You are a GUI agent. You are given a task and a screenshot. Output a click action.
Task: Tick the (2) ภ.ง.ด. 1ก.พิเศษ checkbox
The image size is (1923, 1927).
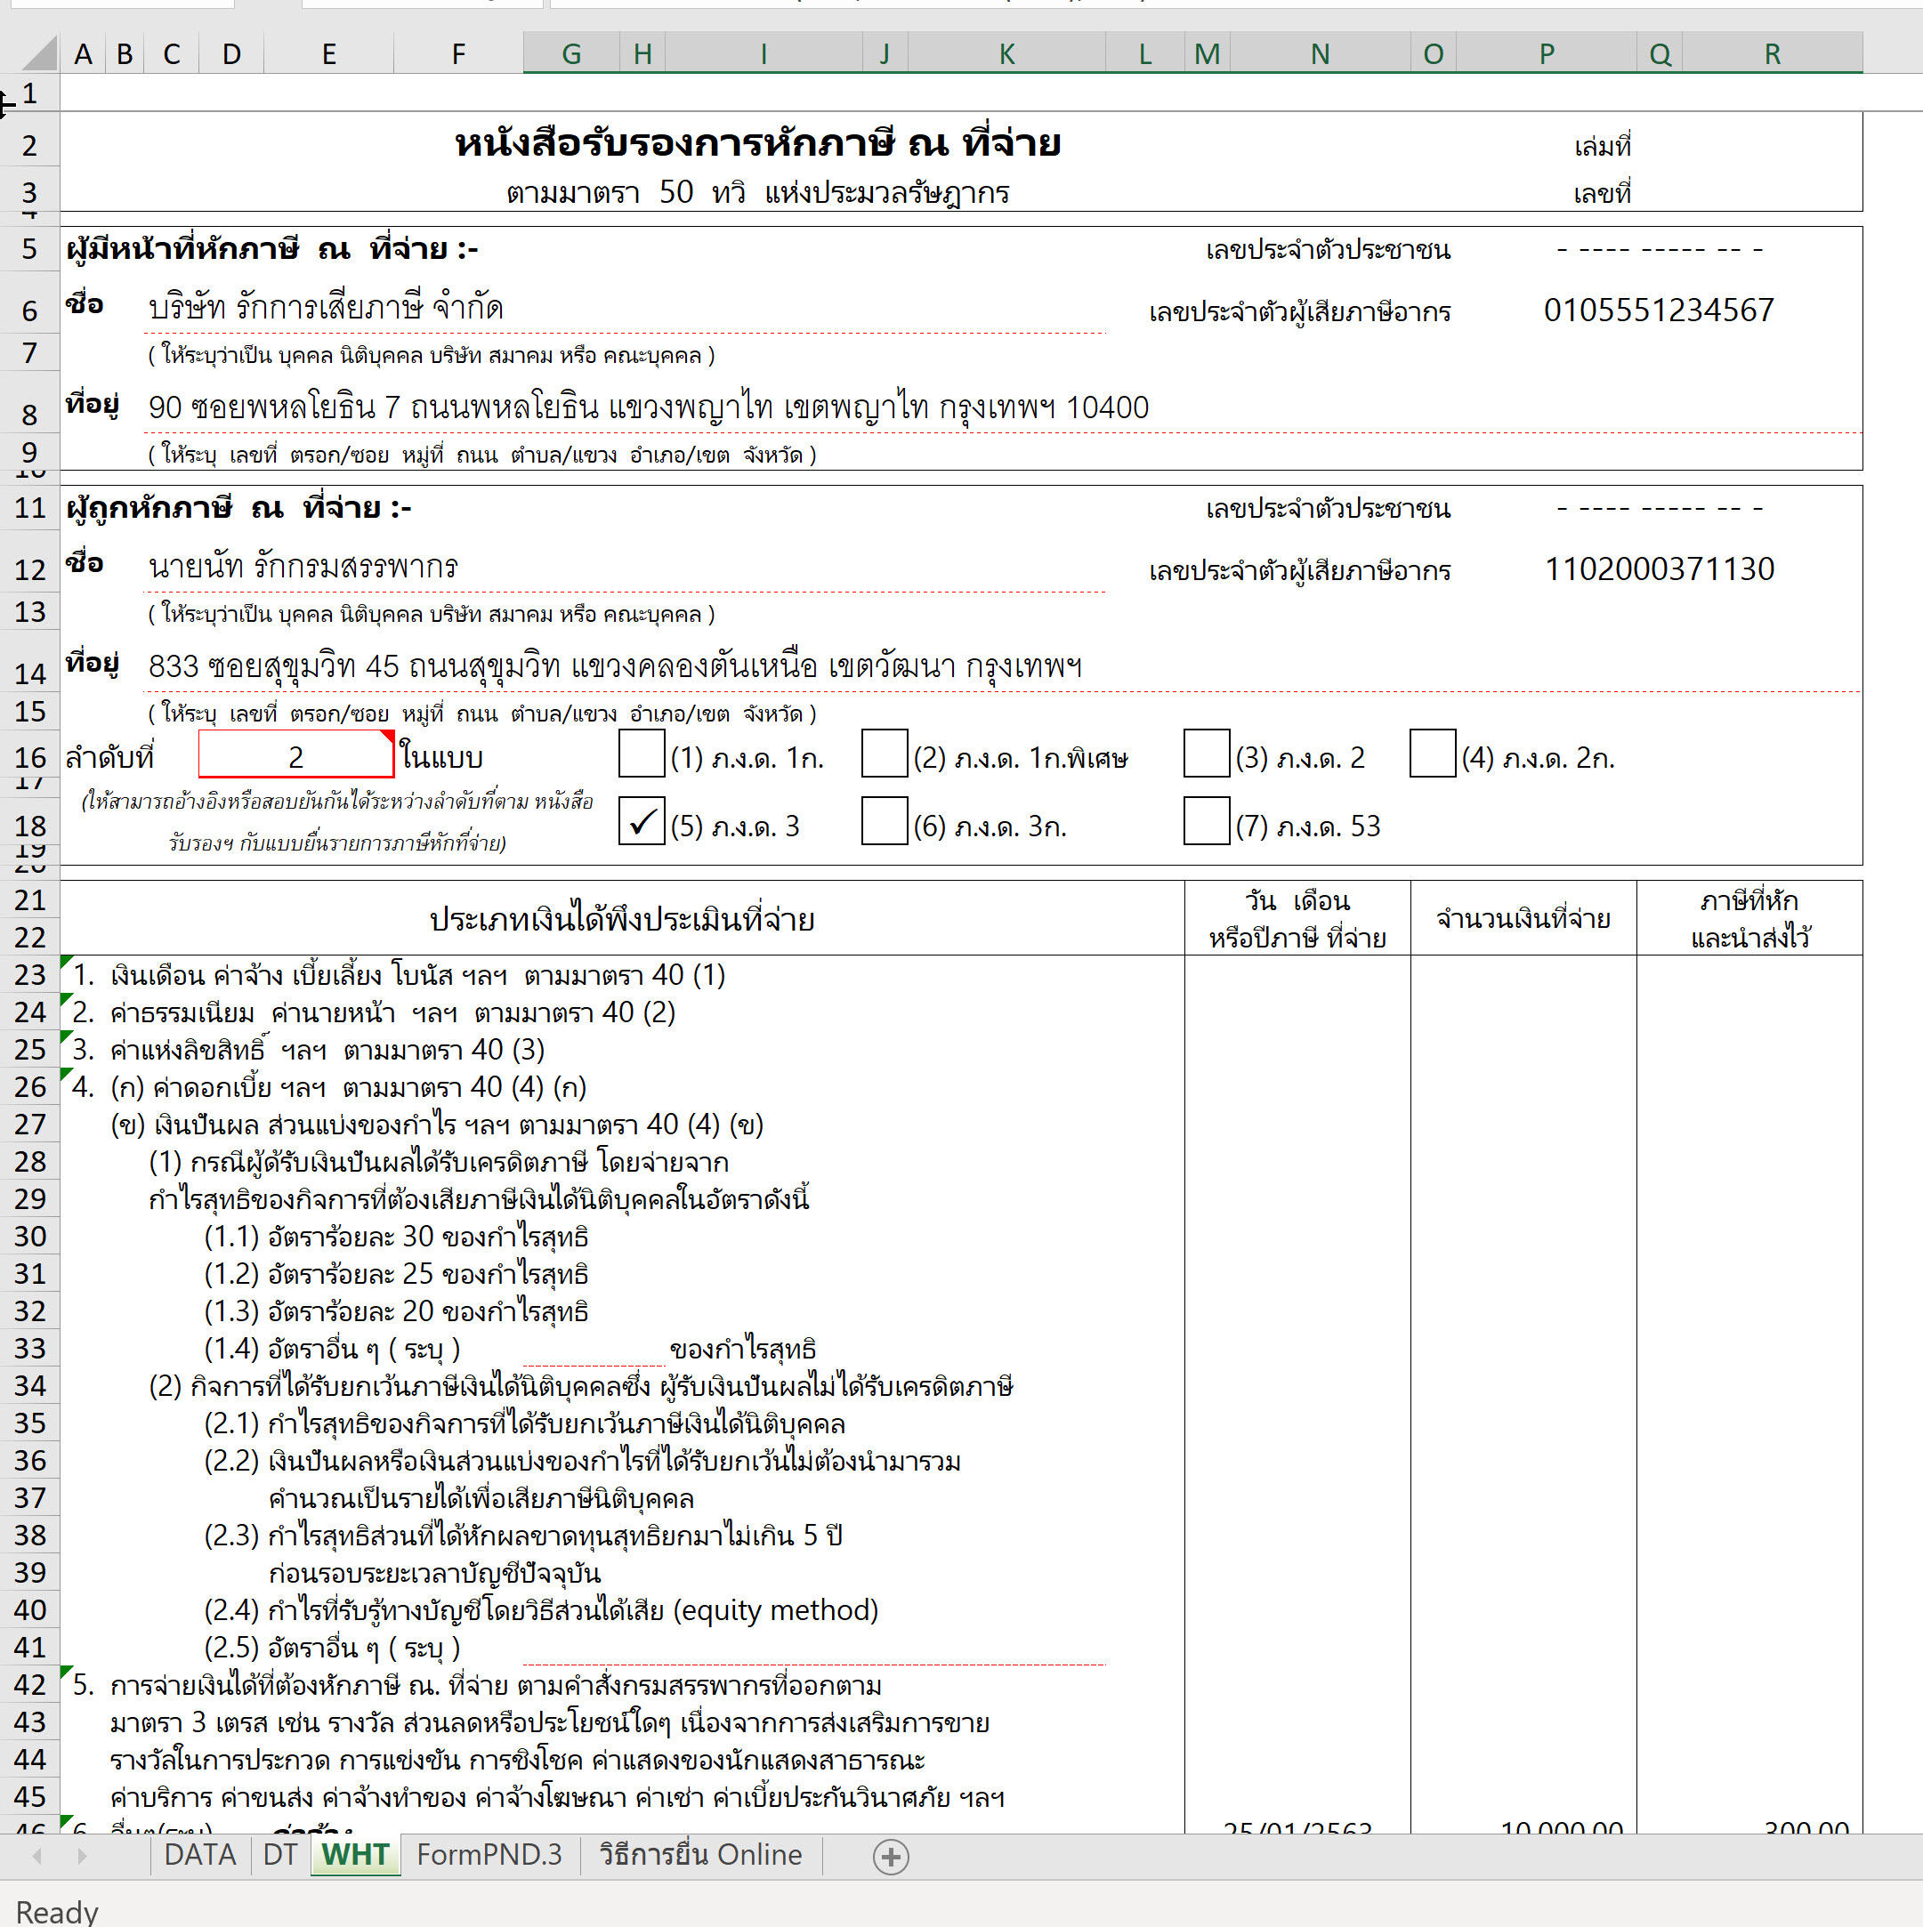click(x=884, y=753)
